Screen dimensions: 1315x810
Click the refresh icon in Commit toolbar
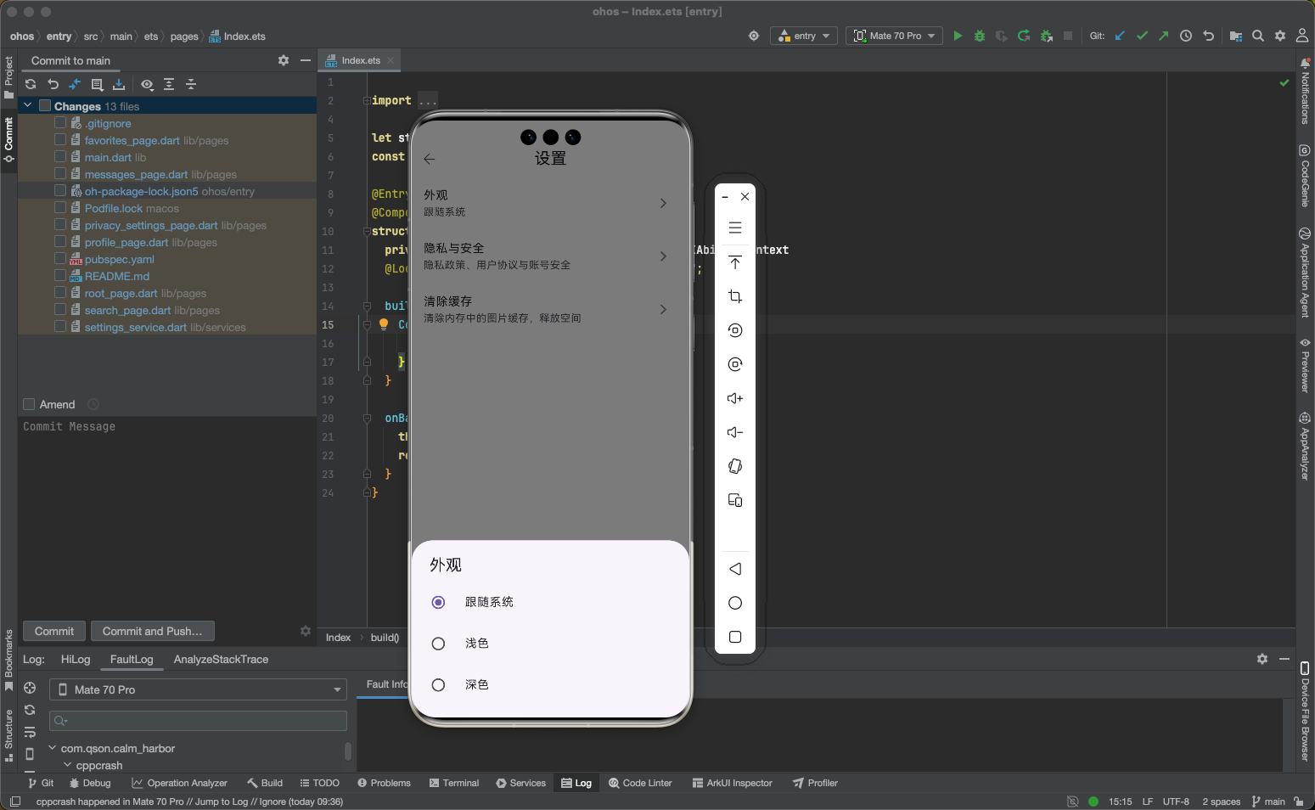(x=31, y=84)
